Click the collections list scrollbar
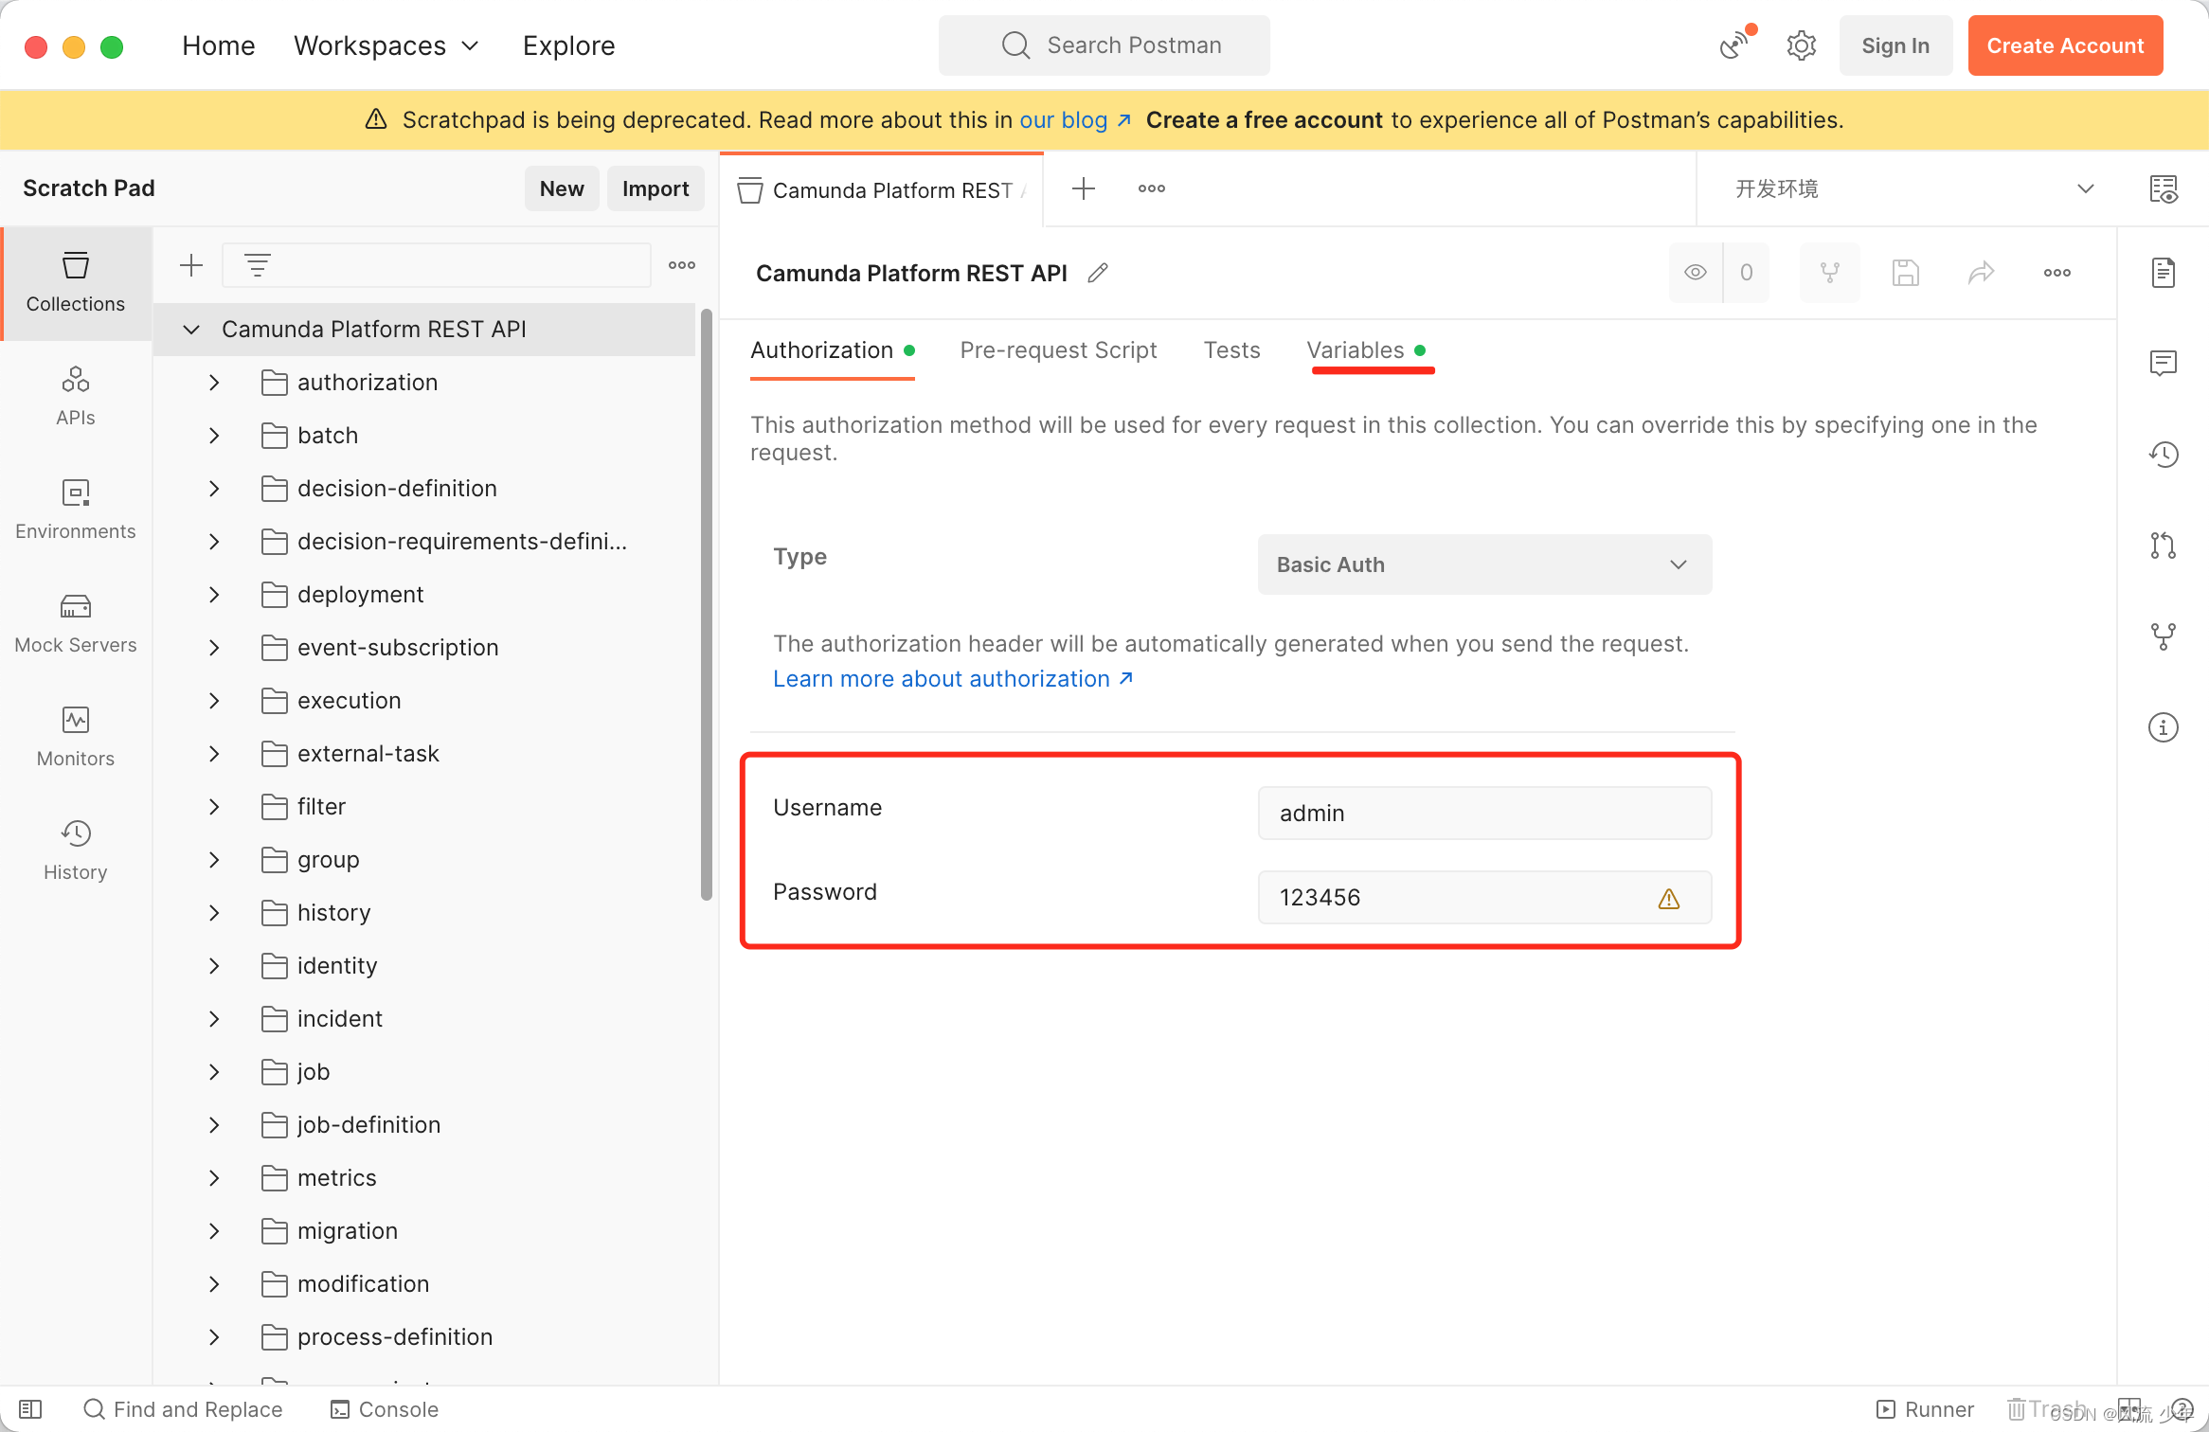Image resolution: width=2209 pixels, height=1432 pixels. click(707, 604)
